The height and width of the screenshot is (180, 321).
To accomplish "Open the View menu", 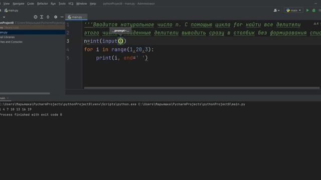I will [7, 3].
